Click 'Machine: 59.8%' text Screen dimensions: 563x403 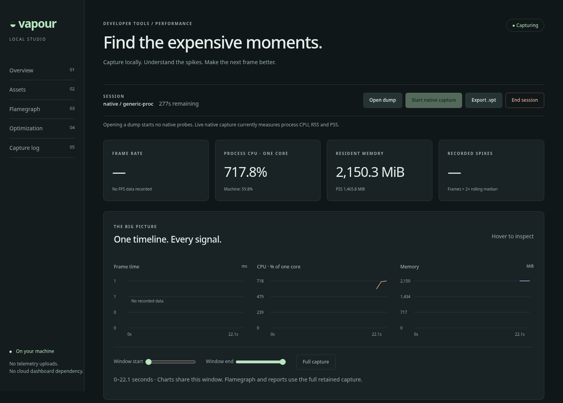(x=238, y=189)
